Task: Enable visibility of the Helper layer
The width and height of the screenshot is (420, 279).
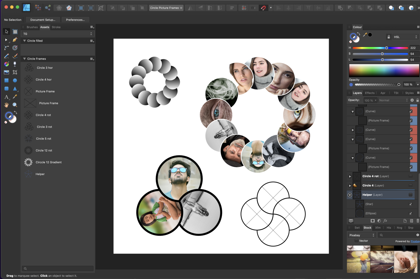Action: pos(410,195)
